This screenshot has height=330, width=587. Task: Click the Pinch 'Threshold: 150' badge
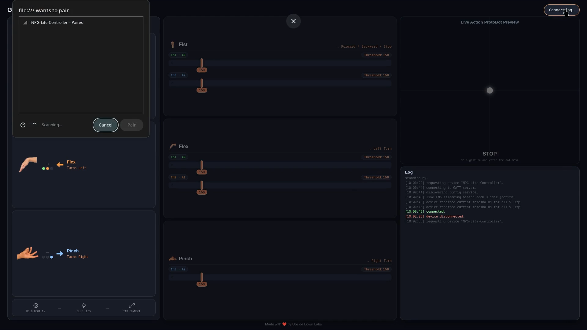[x=376, y=269]
